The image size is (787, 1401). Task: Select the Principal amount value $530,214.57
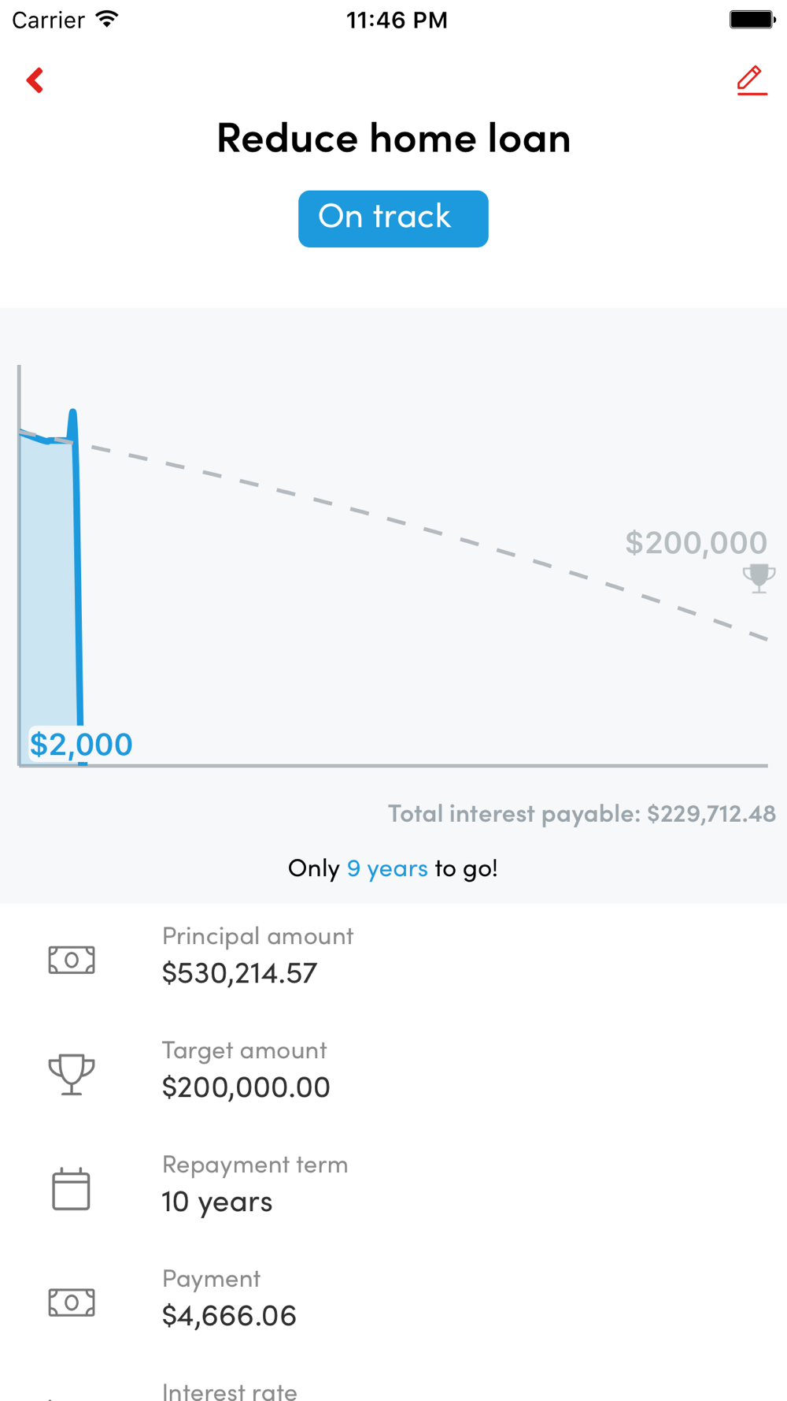click(239, 973)
